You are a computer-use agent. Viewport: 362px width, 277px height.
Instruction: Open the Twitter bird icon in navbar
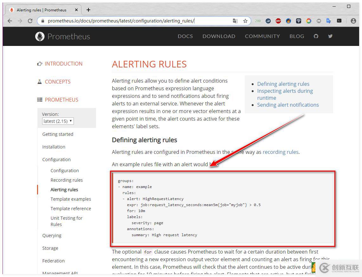coord(330,36)
